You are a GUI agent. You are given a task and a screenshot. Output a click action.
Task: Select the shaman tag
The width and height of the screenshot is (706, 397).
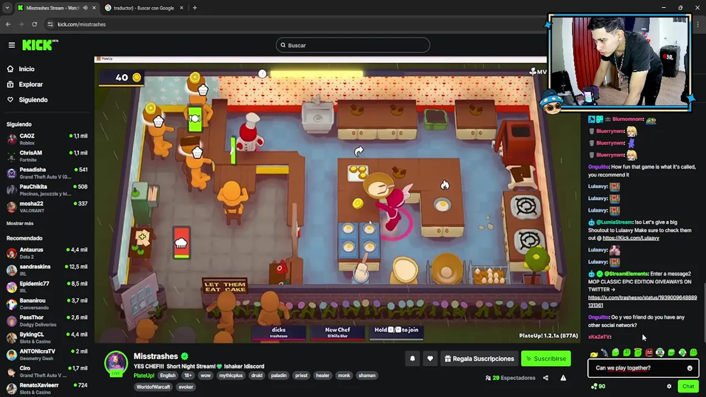[367, 375]
